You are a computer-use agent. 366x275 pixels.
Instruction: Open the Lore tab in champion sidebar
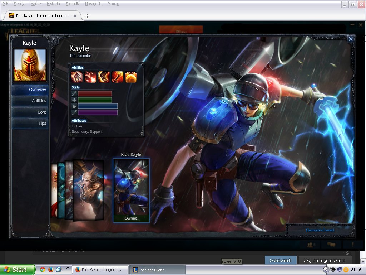(30, 112)
